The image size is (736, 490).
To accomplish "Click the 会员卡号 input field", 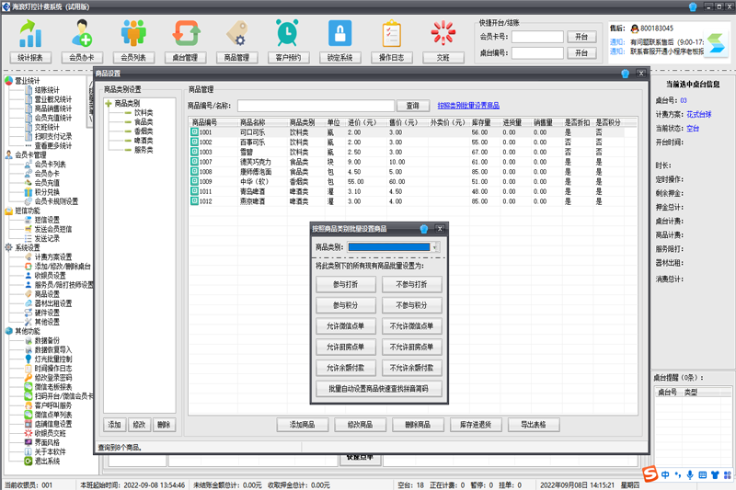I will coord(537,37).
